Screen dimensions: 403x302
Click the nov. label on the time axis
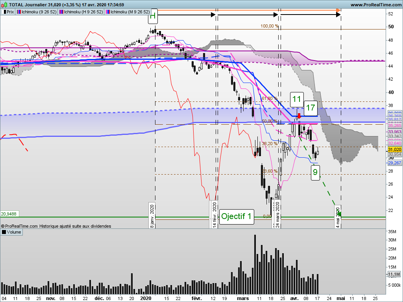[x=51, y=298]
